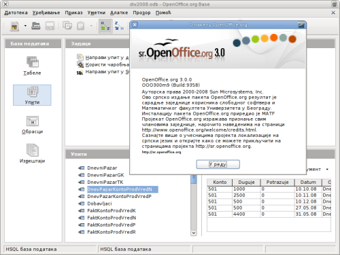
Task: Click the New document toolbar icon
Action: click(x=15, y=26)
